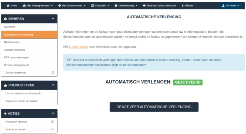Click the globe icon beside Registreer domein
This screenshot has width=246, height=134.
[52, 122]
